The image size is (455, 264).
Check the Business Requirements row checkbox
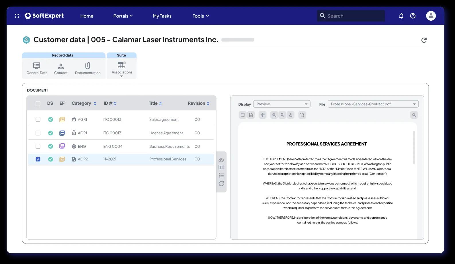click(x=38, y=146)
